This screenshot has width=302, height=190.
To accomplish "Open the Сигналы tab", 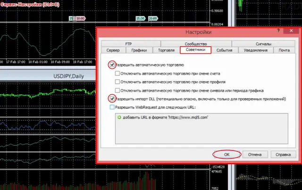I will [x=263, y=44].
